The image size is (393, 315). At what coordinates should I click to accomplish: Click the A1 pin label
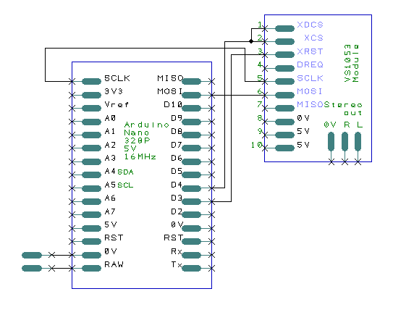[110, 131]
